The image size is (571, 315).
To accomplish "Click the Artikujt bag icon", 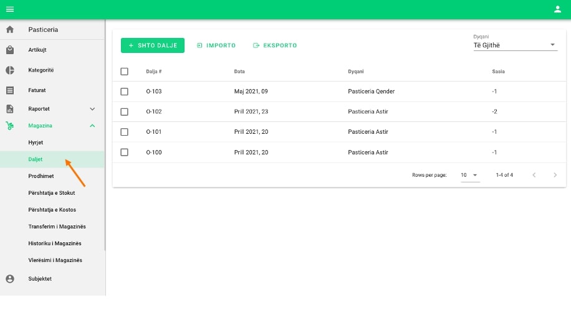I will [x=10, y=50].
